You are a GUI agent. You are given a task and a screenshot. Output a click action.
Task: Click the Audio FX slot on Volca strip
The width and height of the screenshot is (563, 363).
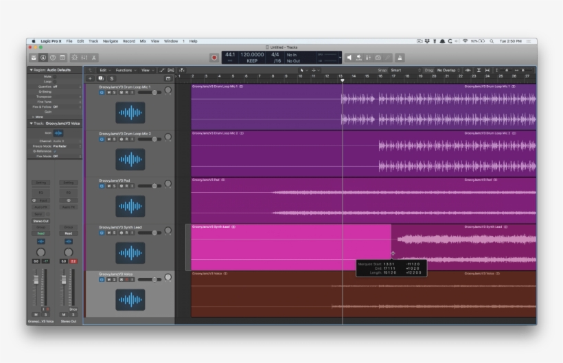(x=41, y=207)
